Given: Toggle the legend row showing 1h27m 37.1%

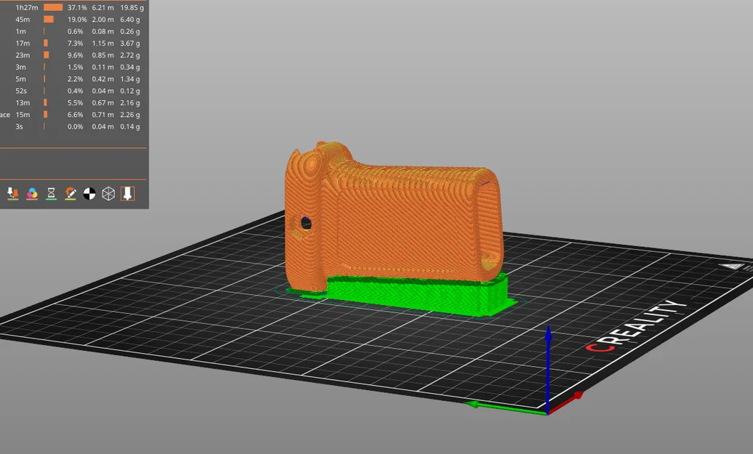Looking at the screenshot, I should [x=73, y=8].
